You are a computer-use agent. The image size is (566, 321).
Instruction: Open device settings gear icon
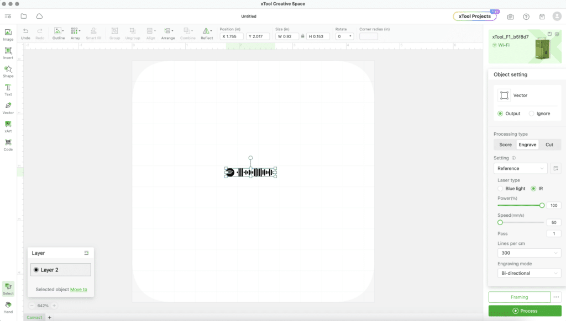pos(557,34)
